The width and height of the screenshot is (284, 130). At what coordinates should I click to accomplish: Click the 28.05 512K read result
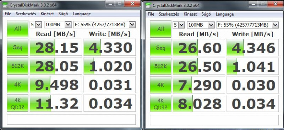(x=56, y=66)
